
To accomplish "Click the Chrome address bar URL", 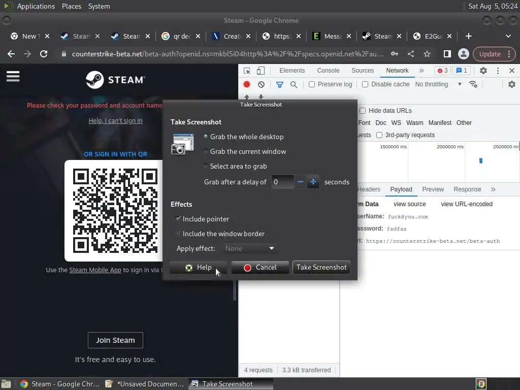I will tap(228, 54).
